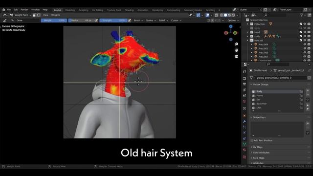Click the blue Z axis gizmo circle

pos(231,26)
